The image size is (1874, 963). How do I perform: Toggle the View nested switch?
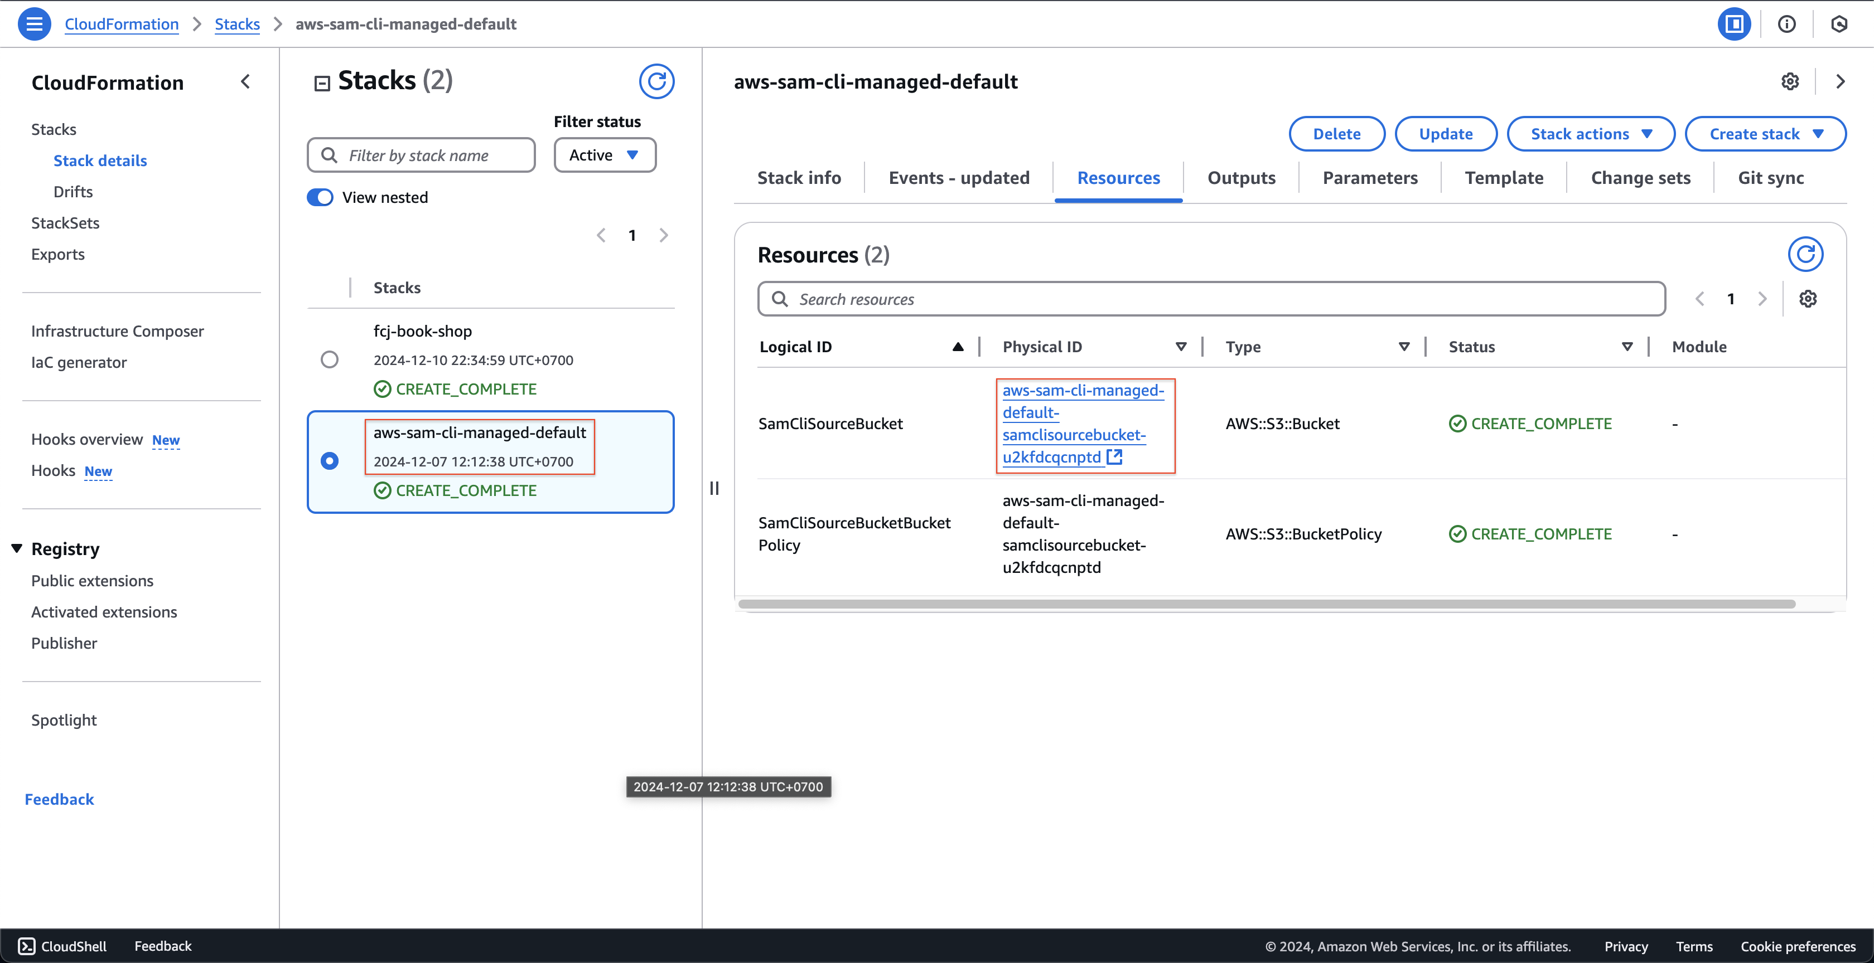coord(320,198)
